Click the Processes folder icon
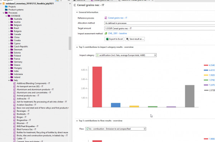The height and width of the screenshot is (142, 215). (x=6, y=13)
